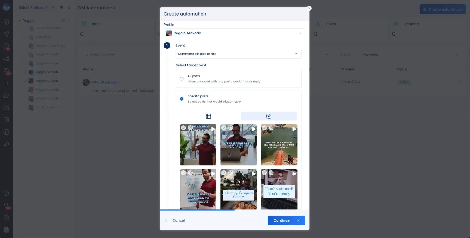Viewport: 470px width, 238px height.
Task: Open the Profile dropdown showing Reggie Azevedo
Action: click(x=234, y=33)
